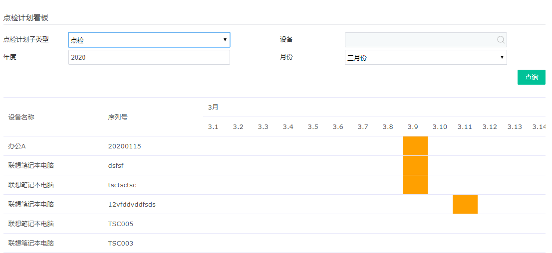This screenshot has width=552, height=253.
Task: Click the 设备名称 column header
Action: 21,117
